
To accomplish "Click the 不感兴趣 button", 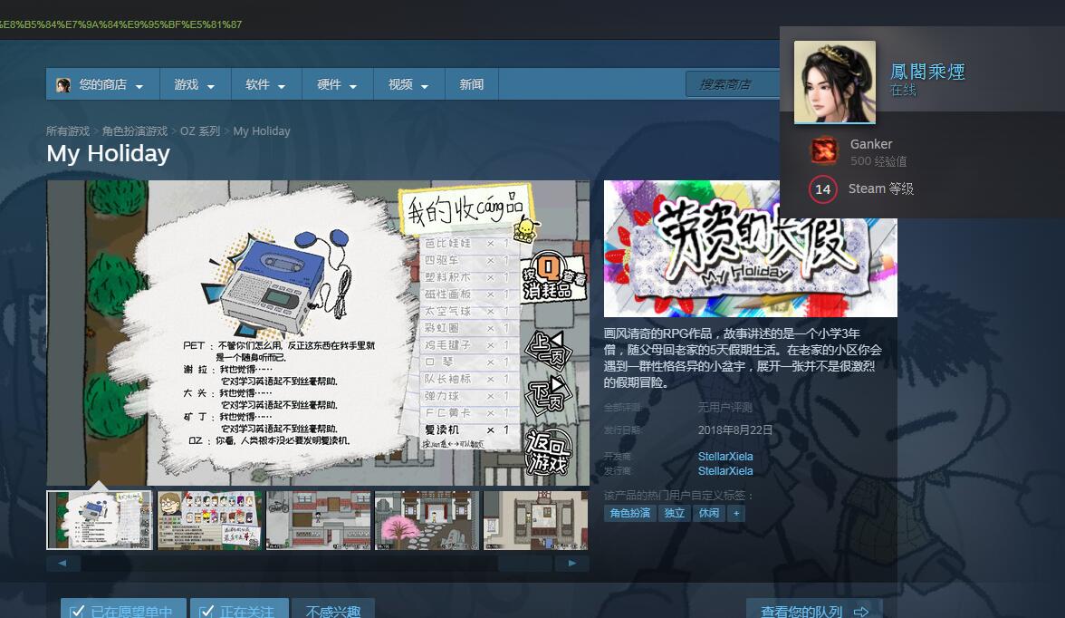I will click(x=333, y=610).
